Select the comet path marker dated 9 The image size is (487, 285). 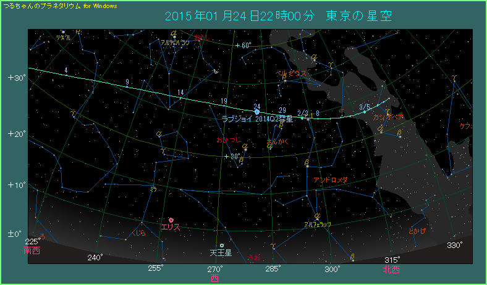[x=127, y=82]
